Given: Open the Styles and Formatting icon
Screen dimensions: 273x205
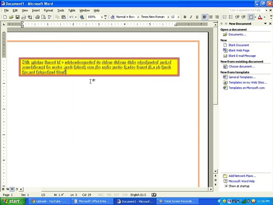Looking at the screenshot, I should [113, 17].
